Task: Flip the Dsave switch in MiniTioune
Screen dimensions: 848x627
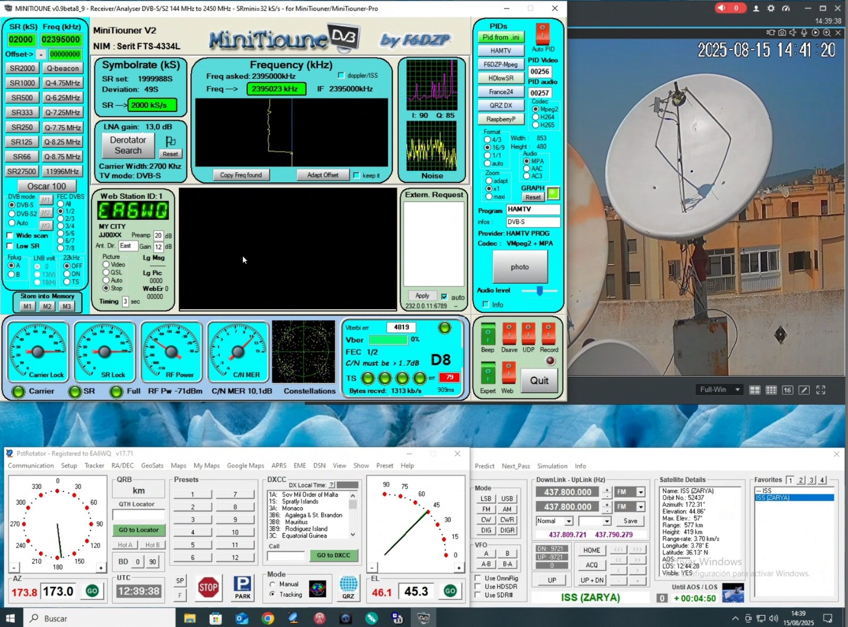Action: [x=509, y=334]
